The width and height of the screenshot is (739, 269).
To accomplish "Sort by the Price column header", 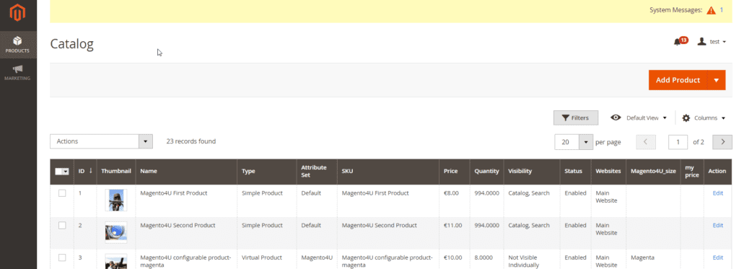I will coord(455,172).
